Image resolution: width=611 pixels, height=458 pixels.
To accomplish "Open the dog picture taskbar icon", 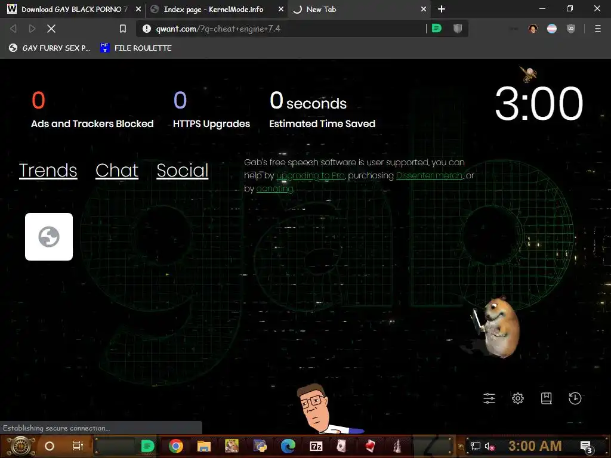I will (x=232, y=446).
